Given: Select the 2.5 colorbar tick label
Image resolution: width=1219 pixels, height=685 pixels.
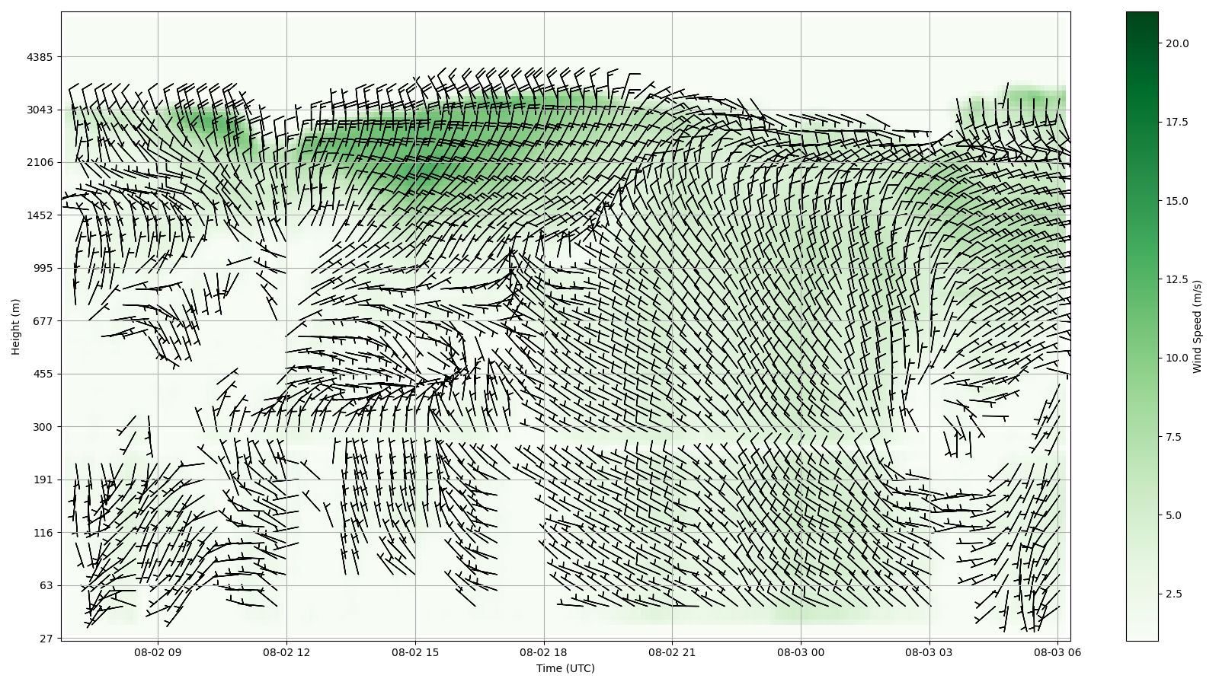Looking at the screenshot, I should pyautogui.click(x=1174, y=594).
